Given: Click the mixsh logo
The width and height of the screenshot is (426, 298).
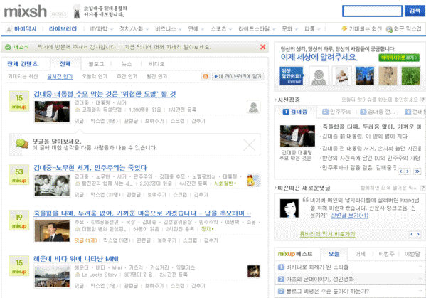Looking at the screenshot, I should 26,11.
